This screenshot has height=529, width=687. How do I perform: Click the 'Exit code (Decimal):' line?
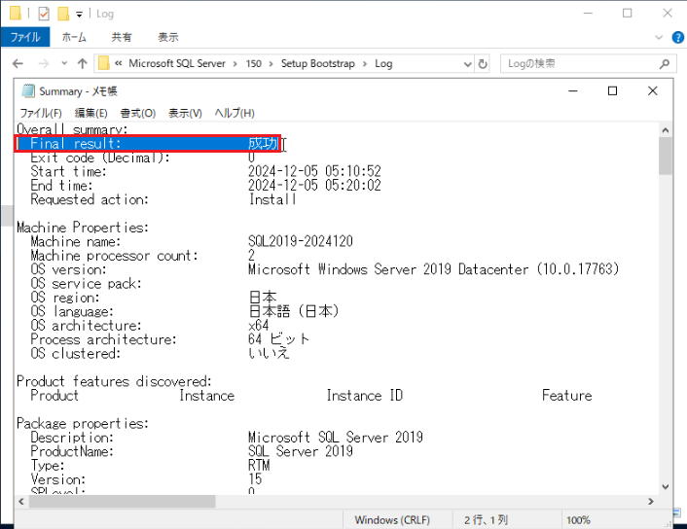click(x=100, y=158)
